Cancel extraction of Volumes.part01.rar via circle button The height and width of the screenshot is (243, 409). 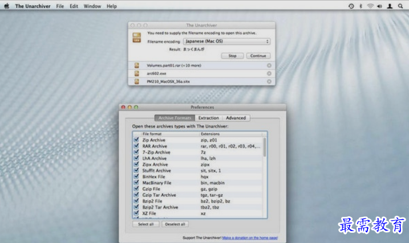(x=269, y=65)
